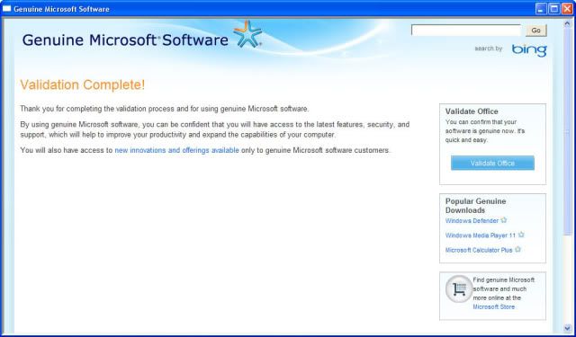Open the Windows Media Player 11 link

[481, 235]
